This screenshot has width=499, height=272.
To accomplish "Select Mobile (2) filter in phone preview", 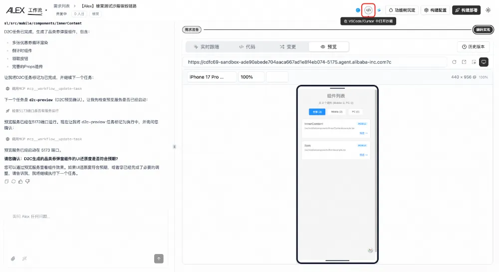I will pyautogui.click(x=336, y=112).
